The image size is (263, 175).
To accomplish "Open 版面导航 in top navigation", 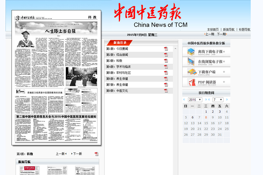I will (x=229, y=30).
